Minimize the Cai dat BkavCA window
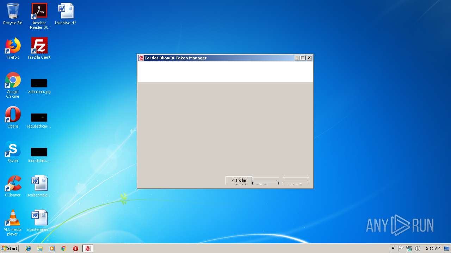 [297, 58]
